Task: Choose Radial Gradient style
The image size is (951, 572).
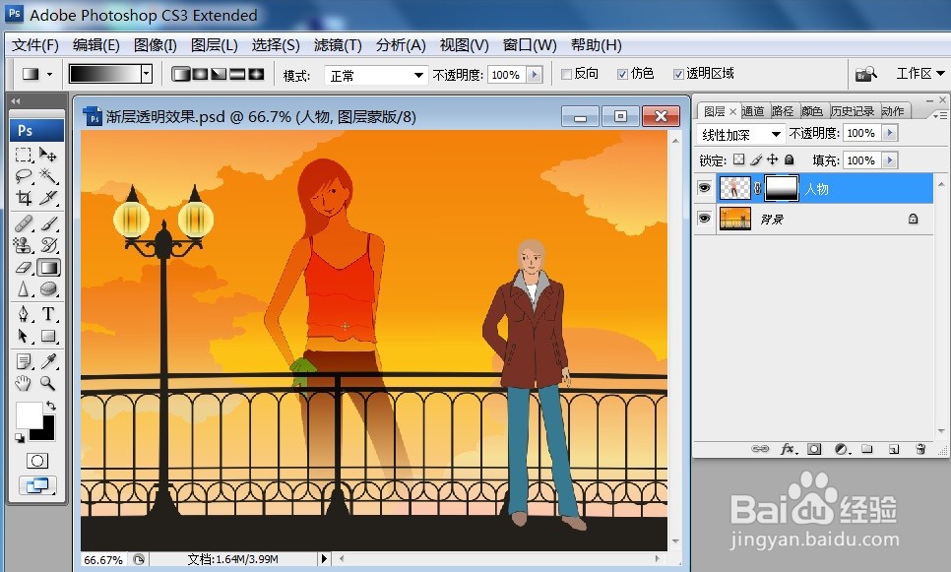Action: point(200,74)
